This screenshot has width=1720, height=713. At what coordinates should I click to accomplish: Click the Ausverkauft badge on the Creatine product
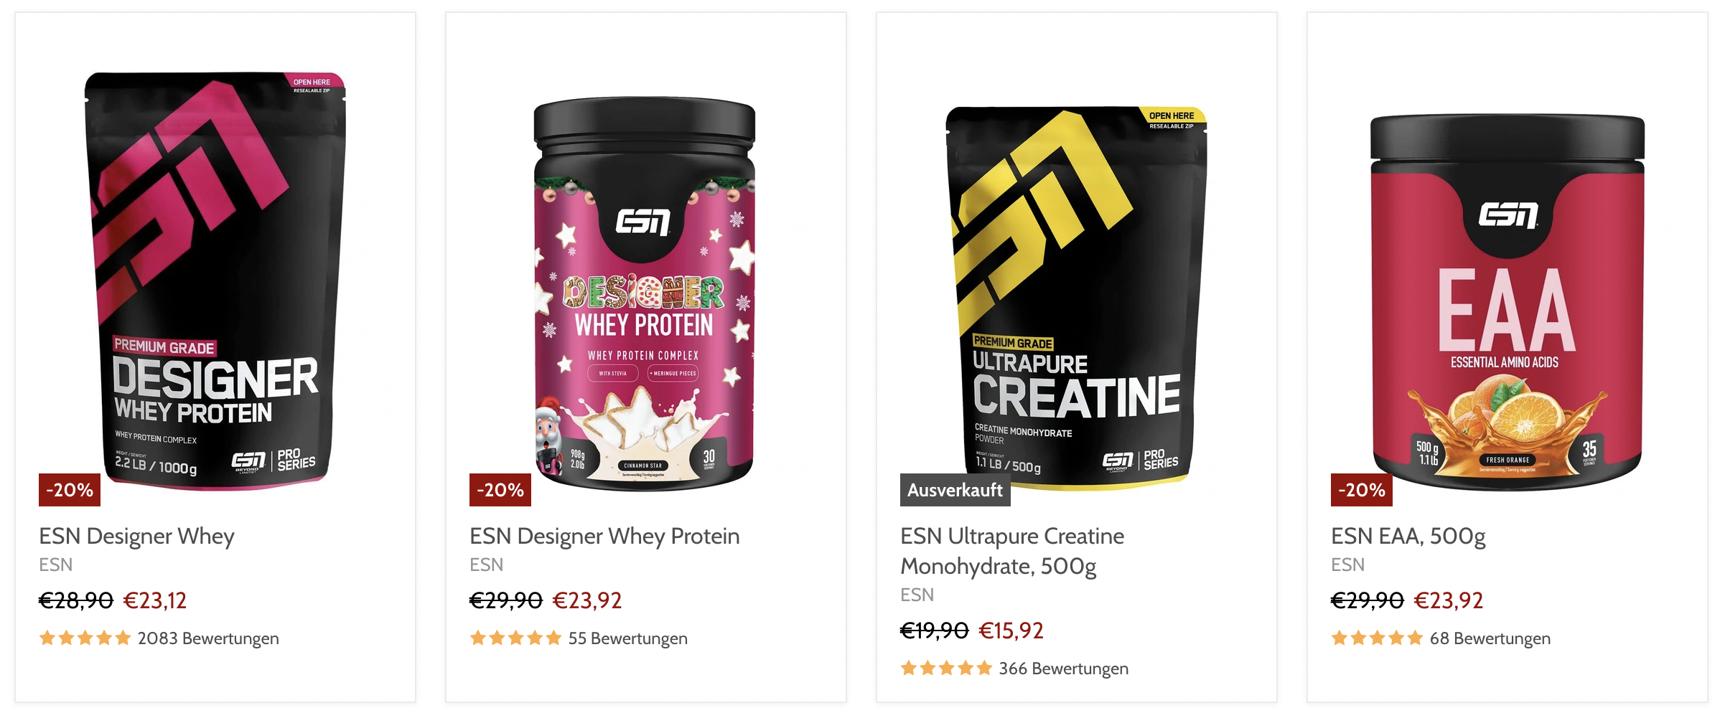coord(955,490)
